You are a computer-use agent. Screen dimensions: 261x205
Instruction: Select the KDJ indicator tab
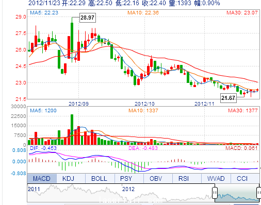(68, 179)
